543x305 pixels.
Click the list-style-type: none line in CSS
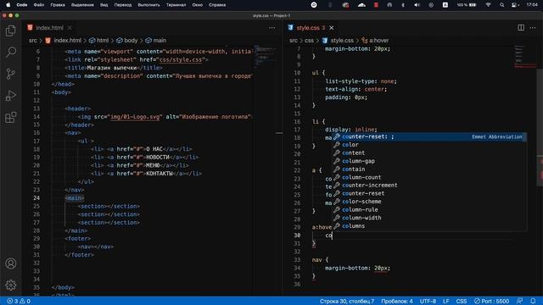361,81
